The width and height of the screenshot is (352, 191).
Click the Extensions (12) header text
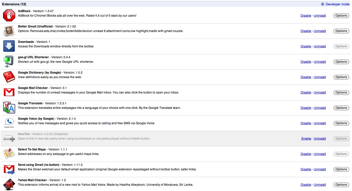14,4
